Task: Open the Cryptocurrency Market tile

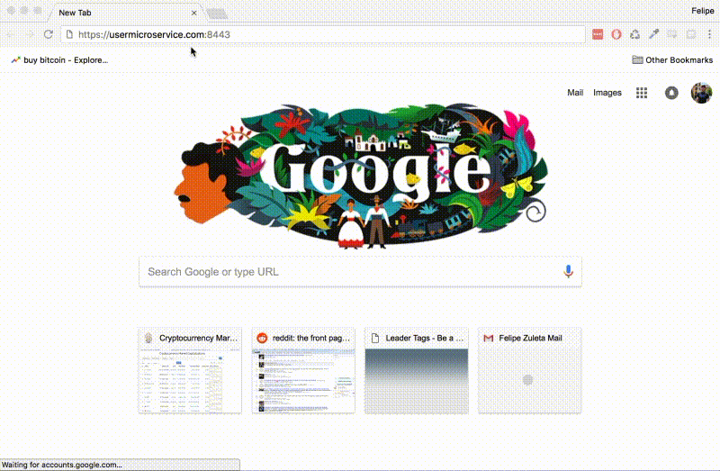Action: click(x=190, y=370)
